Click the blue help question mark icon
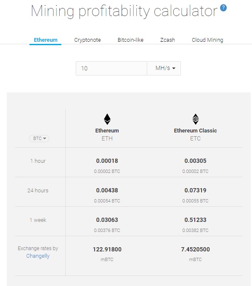Viewport: 252px width, 286px height. [x=223, y=8]
